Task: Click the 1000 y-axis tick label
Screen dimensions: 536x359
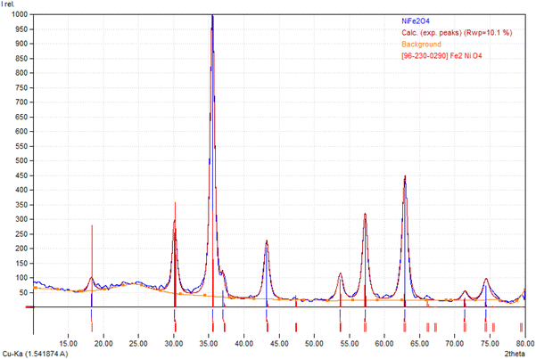Action: point(17,15)
